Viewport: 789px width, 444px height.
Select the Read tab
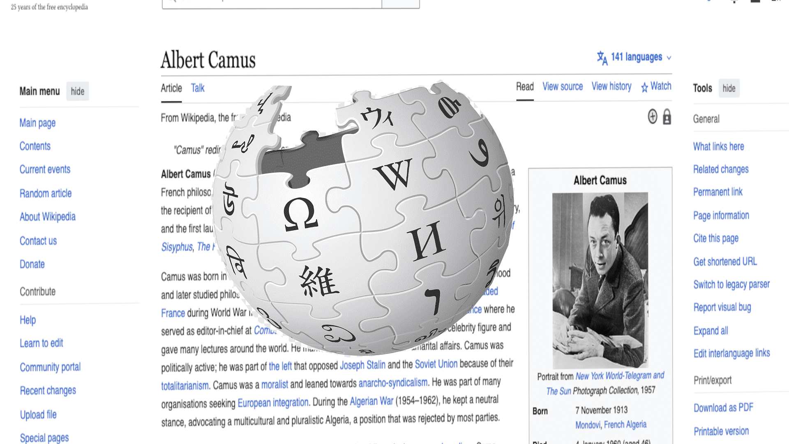tap(525, 87)
